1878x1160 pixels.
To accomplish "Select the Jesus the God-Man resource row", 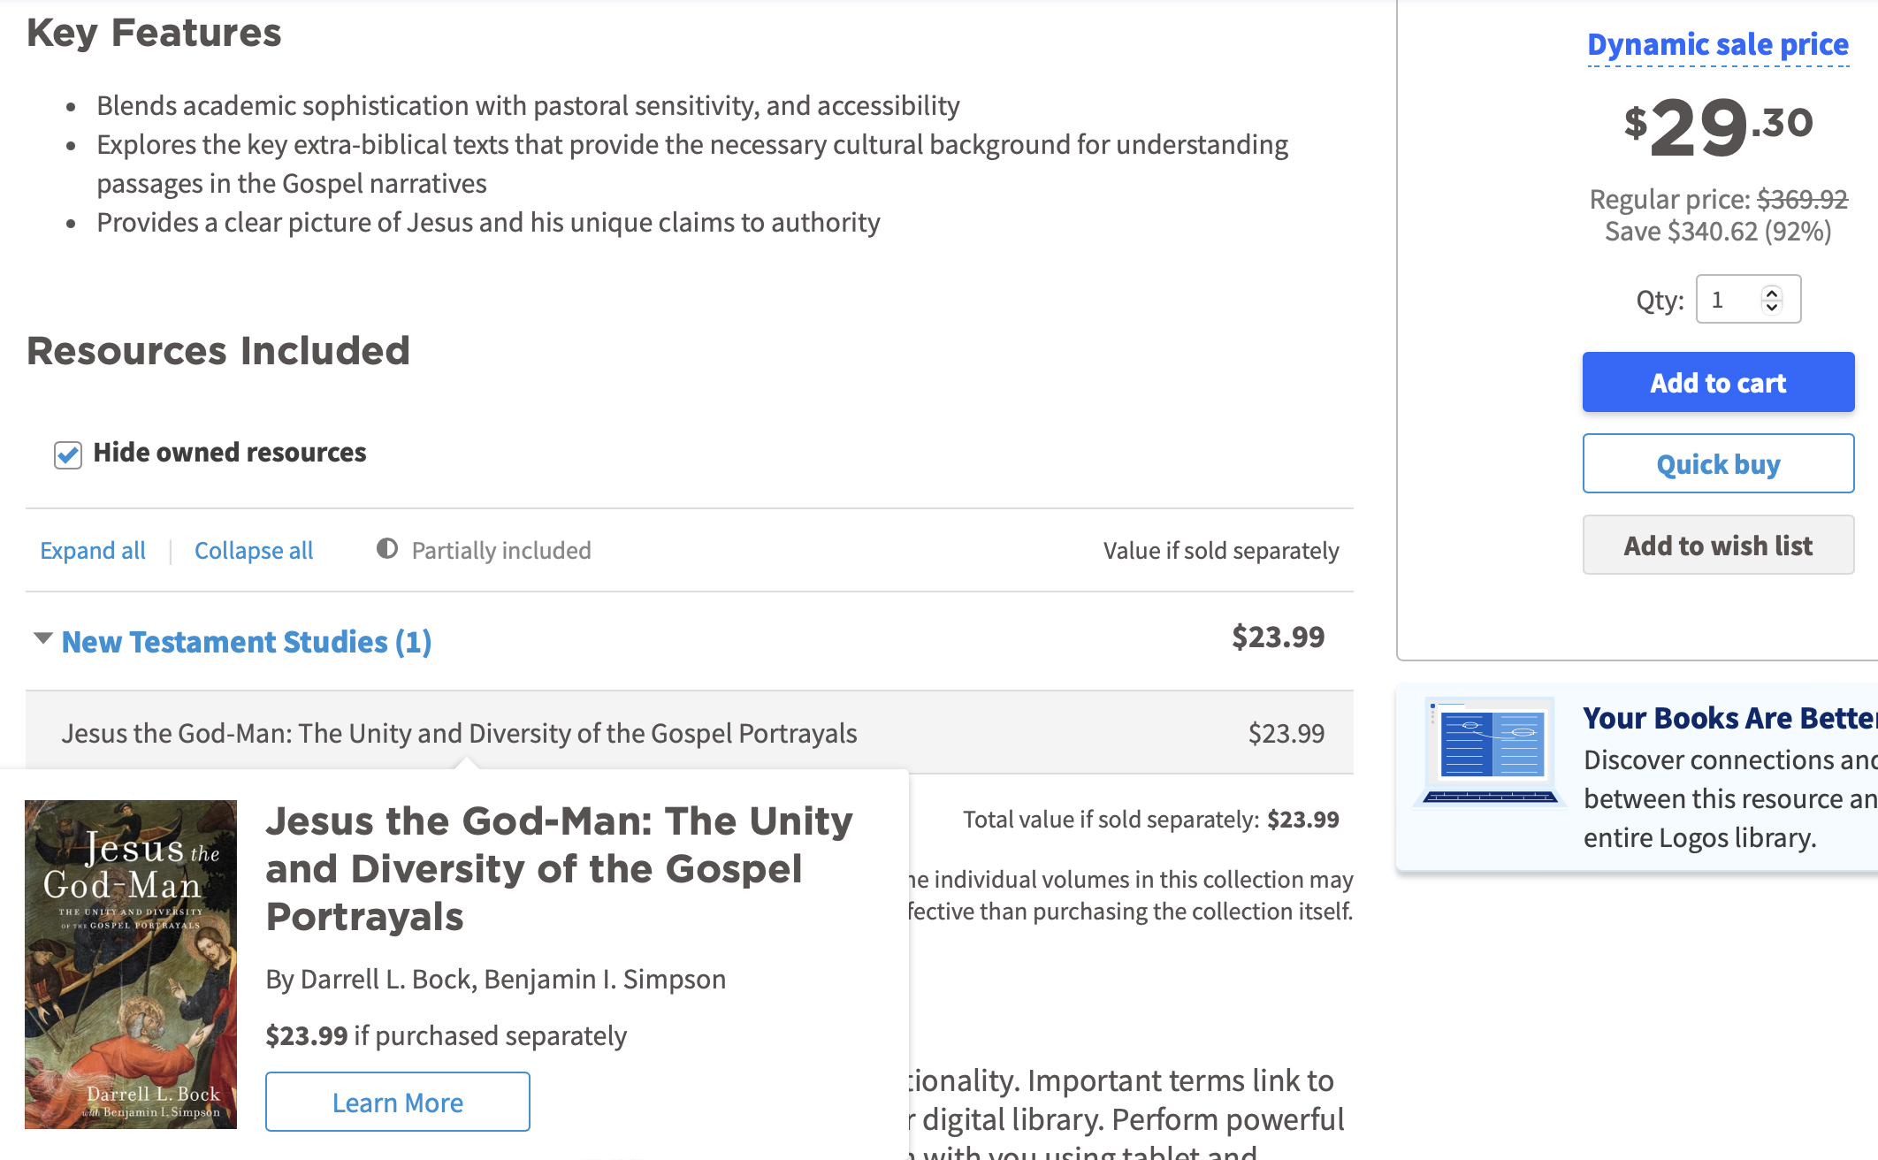I will (690, 733).
